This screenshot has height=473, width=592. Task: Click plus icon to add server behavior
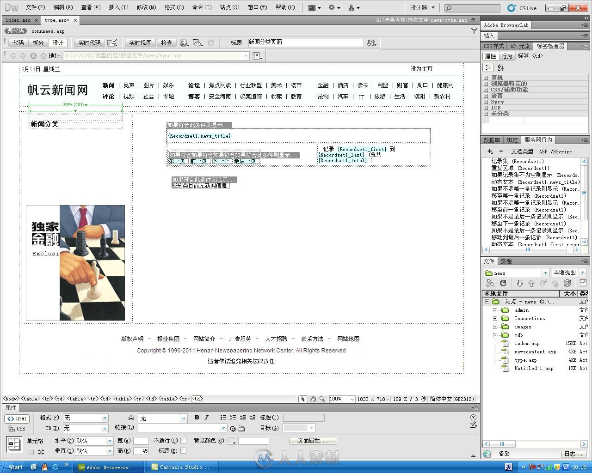(490, 152)
